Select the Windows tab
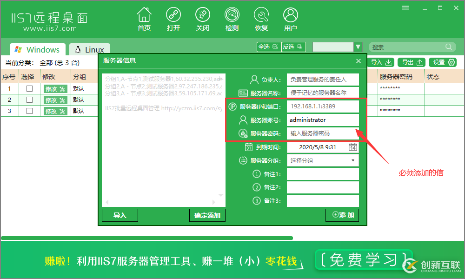This screenshot has width=465, height=279. 37,49
